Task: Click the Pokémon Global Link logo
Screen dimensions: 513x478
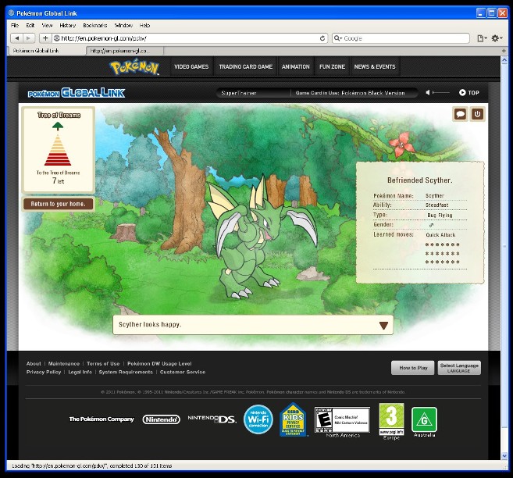Action: [77, 93]
